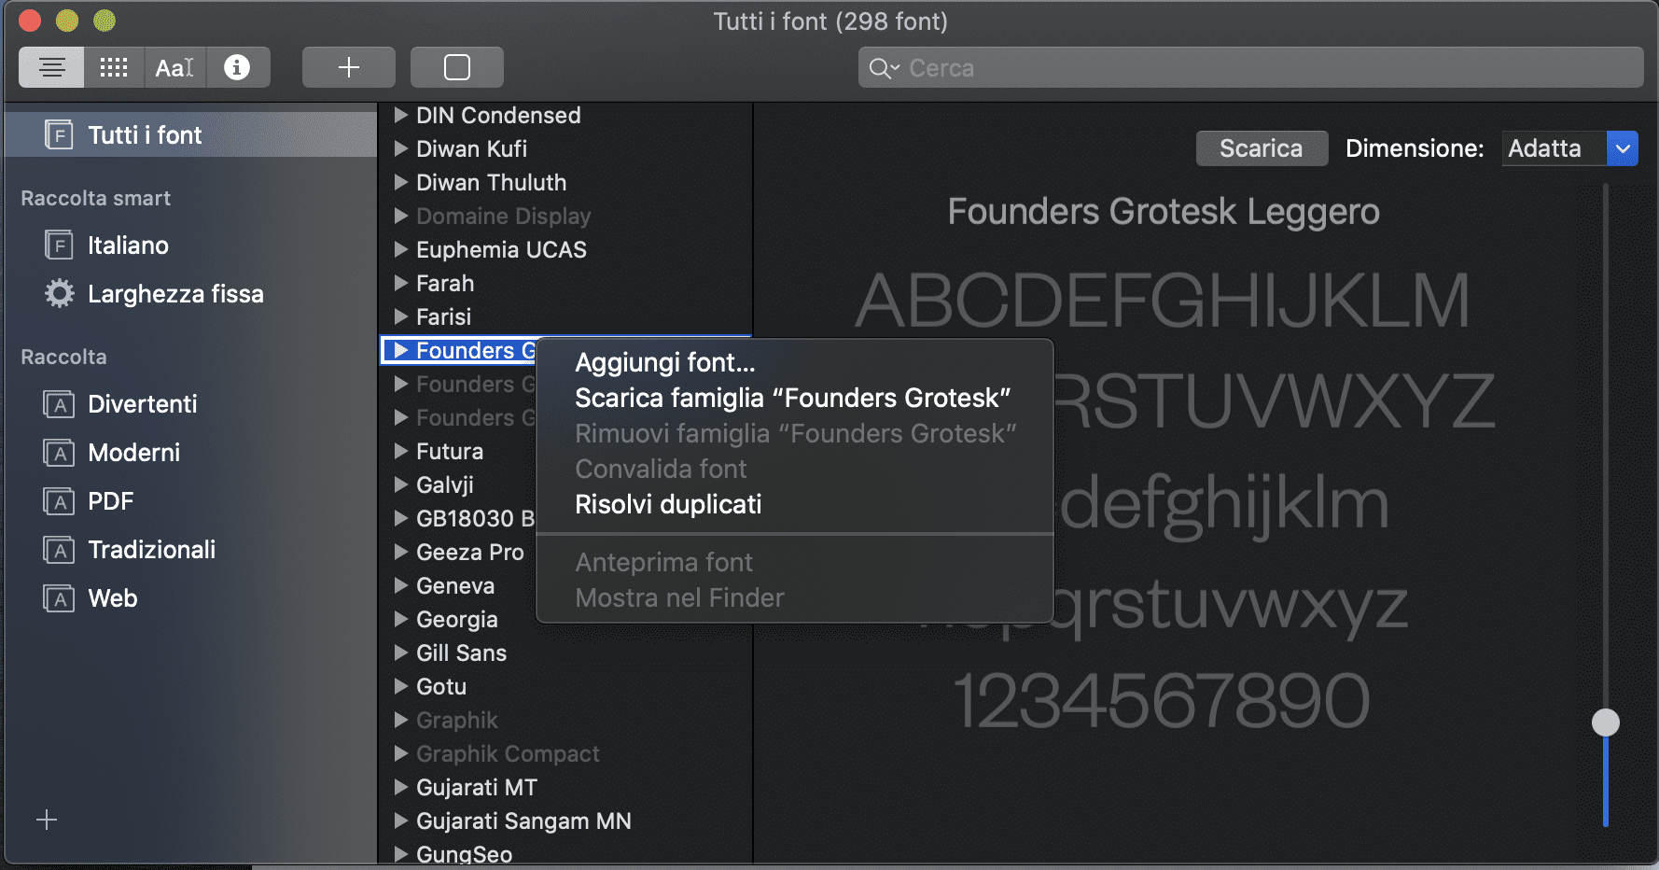
Task: Expand the Gujarati MT font family
Action: click(401, 787)
